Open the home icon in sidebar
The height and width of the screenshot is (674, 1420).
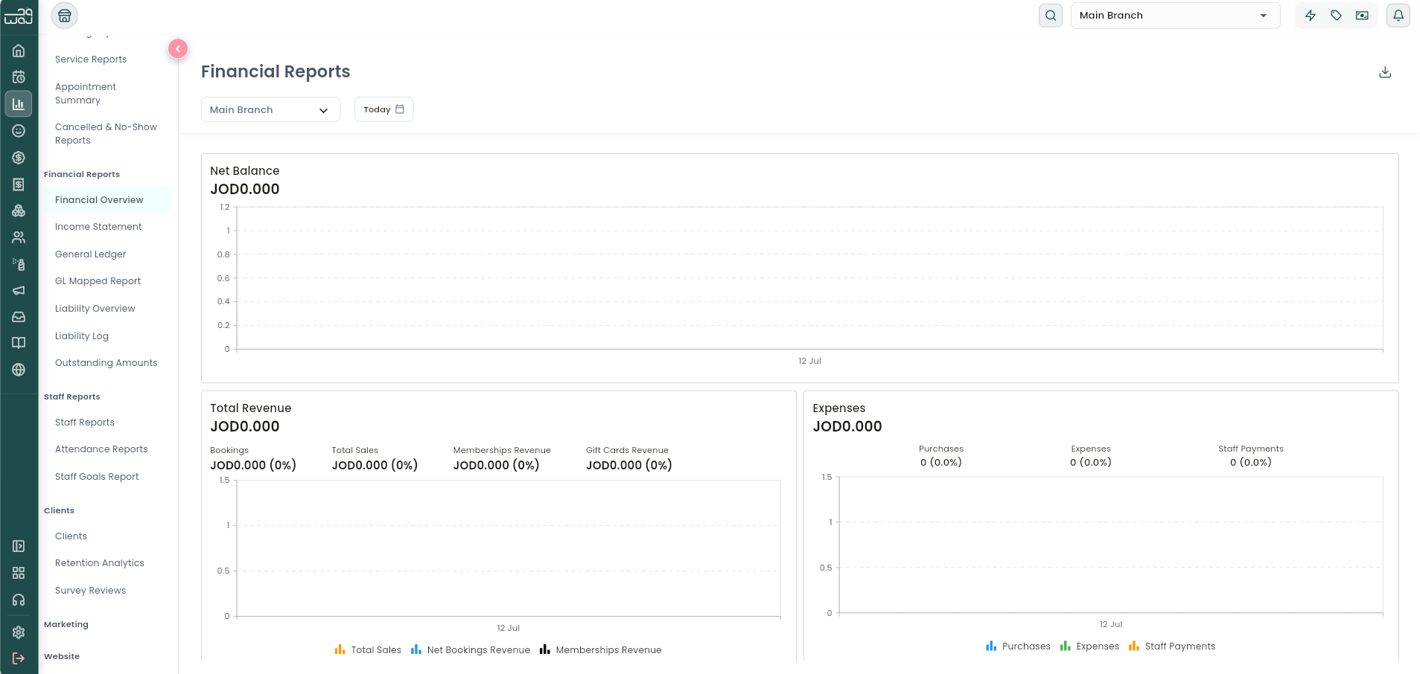click(19, 51)
